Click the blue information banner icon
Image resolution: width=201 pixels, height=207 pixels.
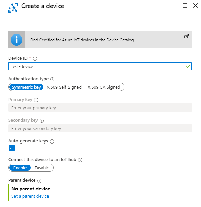[x=17, y=40]
